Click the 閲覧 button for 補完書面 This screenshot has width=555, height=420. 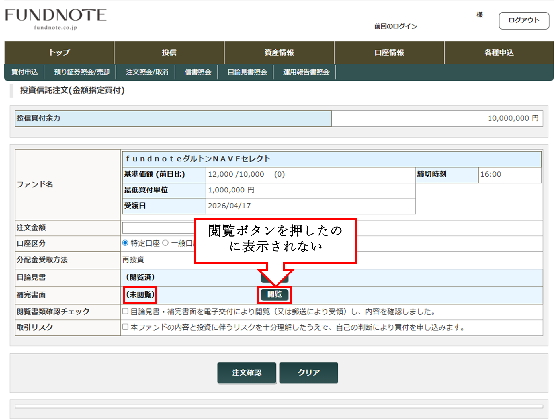pyautogui.click(x=275, y=294)
